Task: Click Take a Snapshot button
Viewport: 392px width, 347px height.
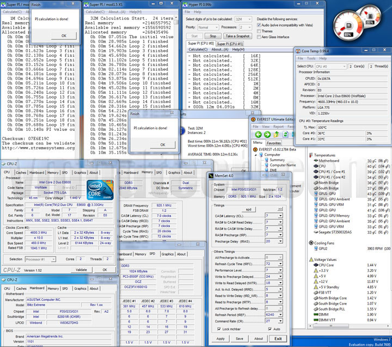Action: [237, 36]
